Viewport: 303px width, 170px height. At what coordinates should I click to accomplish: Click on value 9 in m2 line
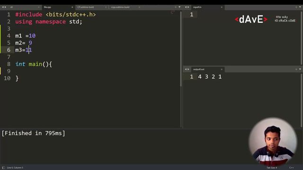point(30,43)
